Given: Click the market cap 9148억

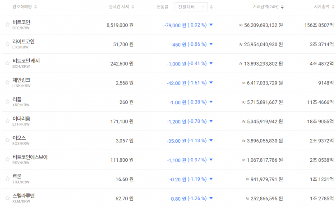Looking at the screenshot, I should [x=326, y=83].
